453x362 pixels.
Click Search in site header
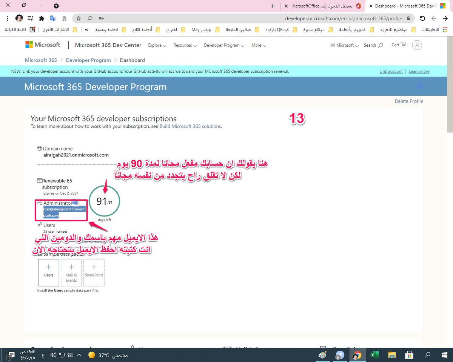[373, 45]
